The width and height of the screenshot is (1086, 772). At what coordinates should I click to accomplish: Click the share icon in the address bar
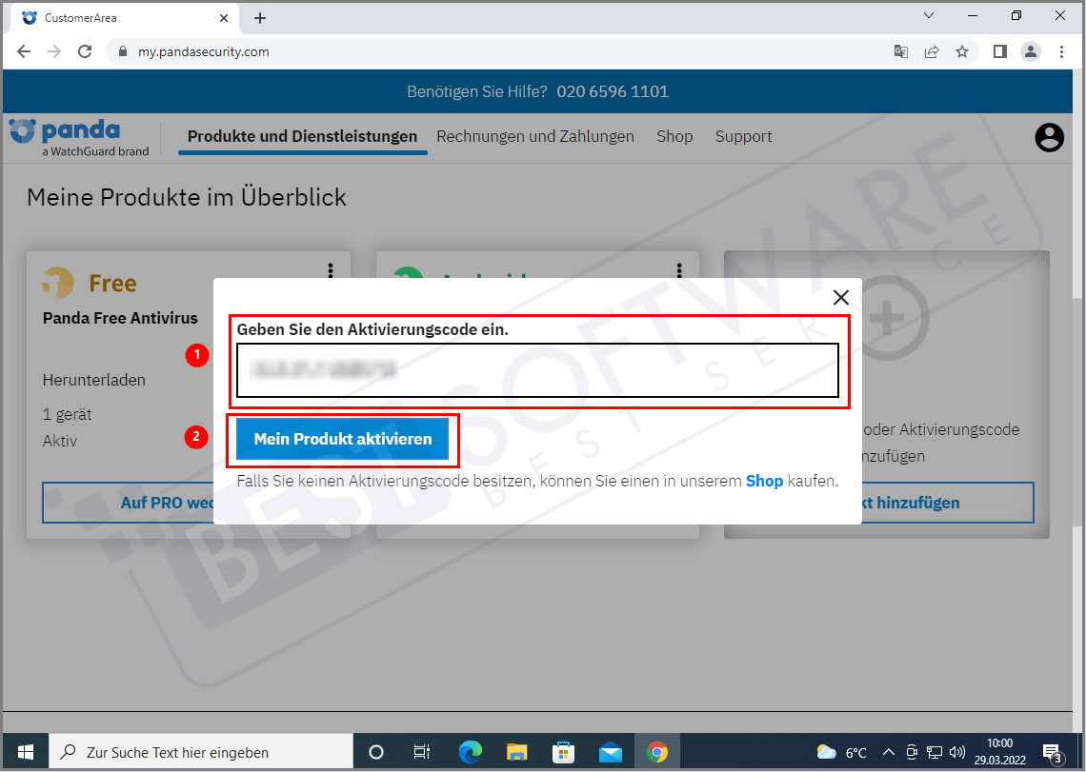point(932,51)
